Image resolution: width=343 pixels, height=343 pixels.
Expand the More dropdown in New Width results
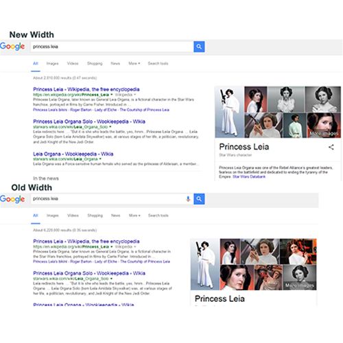pos(134,63)
